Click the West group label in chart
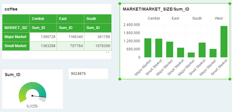The height and width of the screenshot is (112, 232). coord(219,18)
